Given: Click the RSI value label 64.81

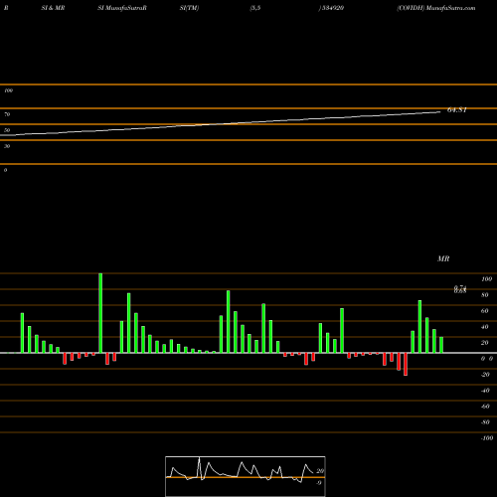Looking at the screenshot, I should (x=457, y=109).
